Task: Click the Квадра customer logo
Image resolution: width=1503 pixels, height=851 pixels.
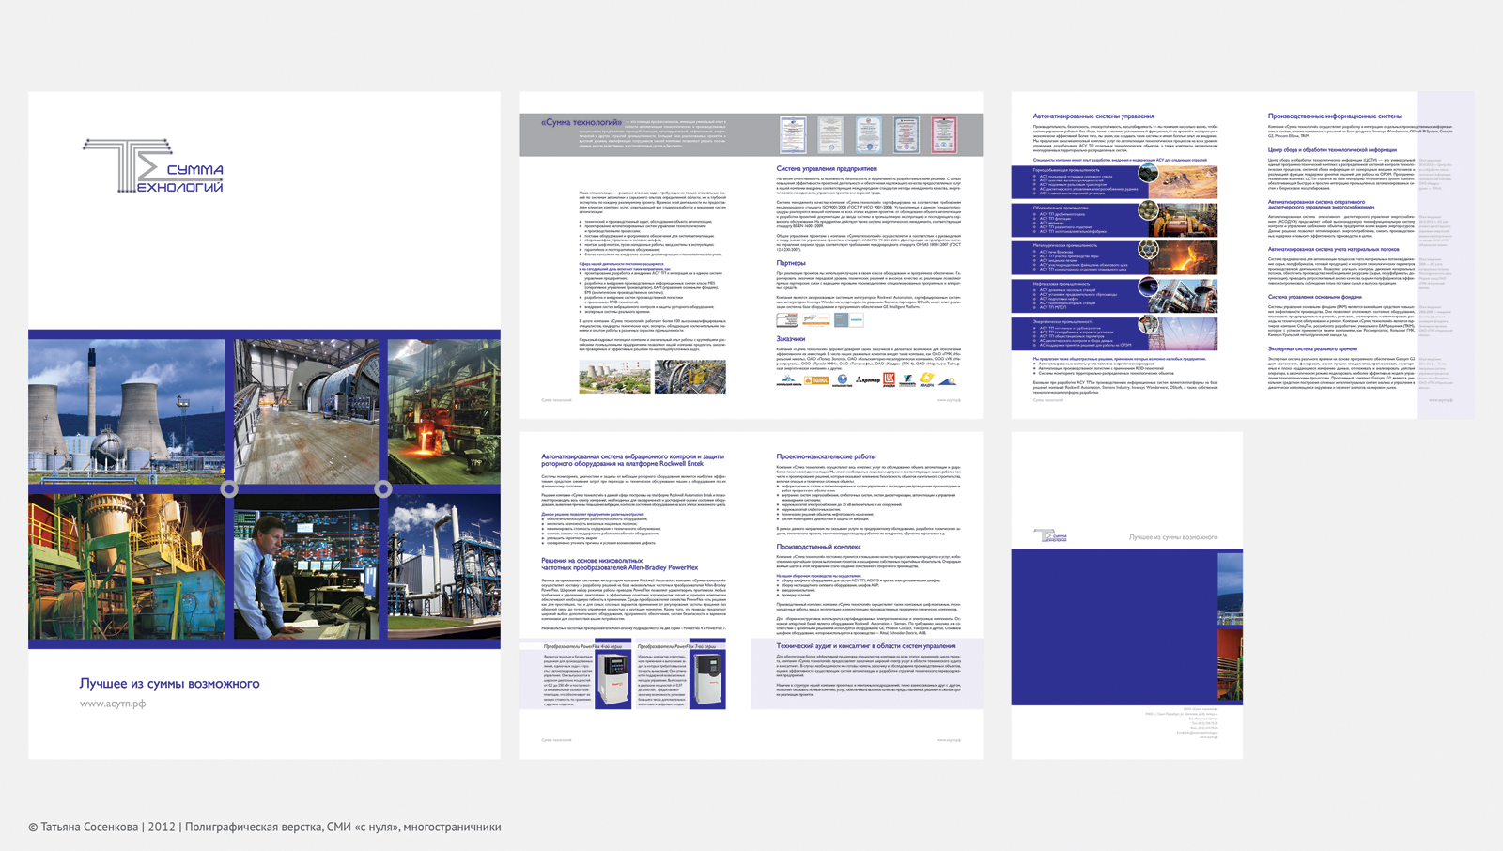Action: [x=927, y=379]
